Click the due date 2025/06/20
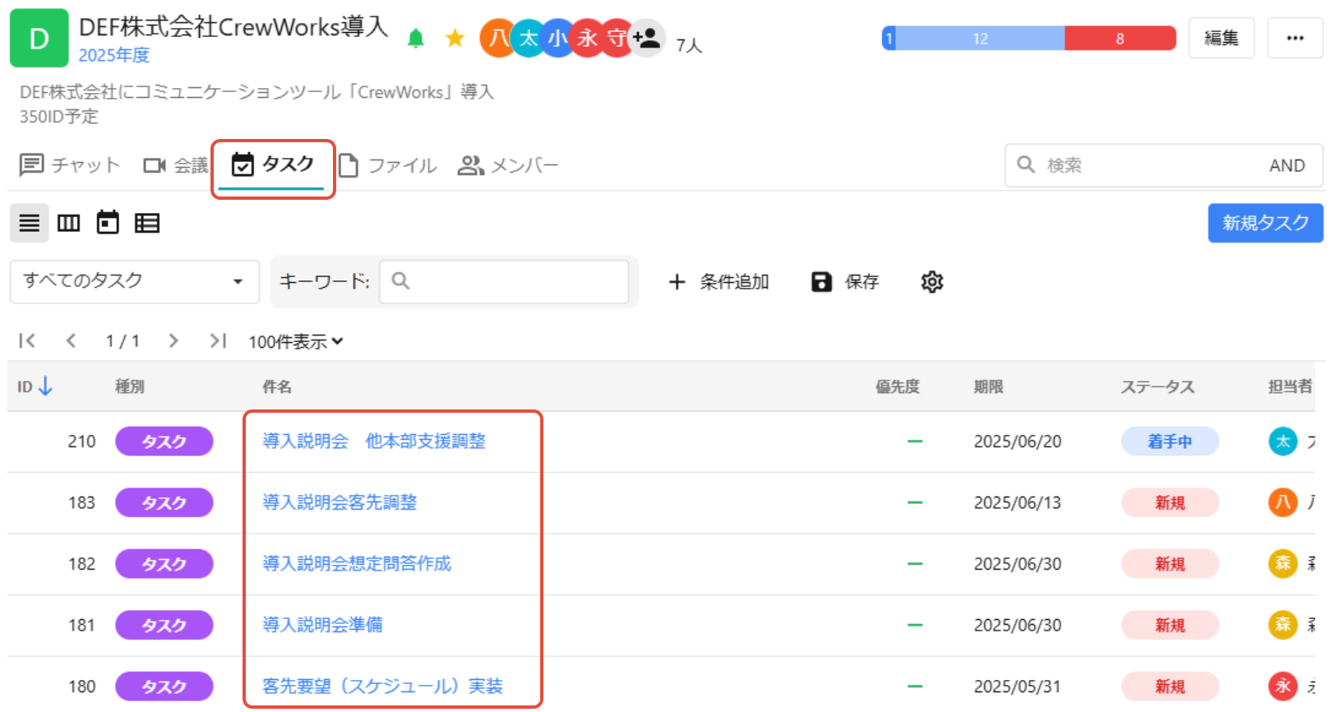The height and width of the screenshot is (712, 1331). click(x=1018, y=442)
